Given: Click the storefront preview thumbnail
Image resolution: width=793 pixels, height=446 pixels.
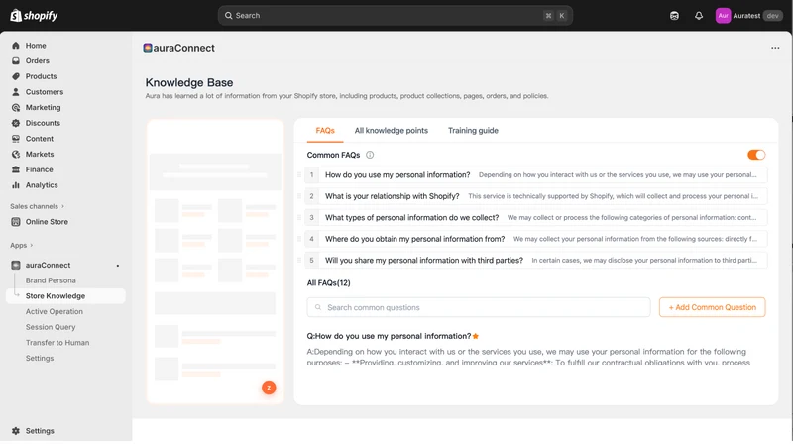Looking at the screenshot, I should pyautogui.click(x=215, y=262).
